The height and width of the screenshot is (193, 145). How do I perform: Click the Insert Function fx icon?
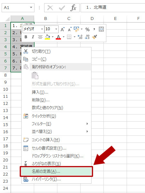[x=73, y=8]
